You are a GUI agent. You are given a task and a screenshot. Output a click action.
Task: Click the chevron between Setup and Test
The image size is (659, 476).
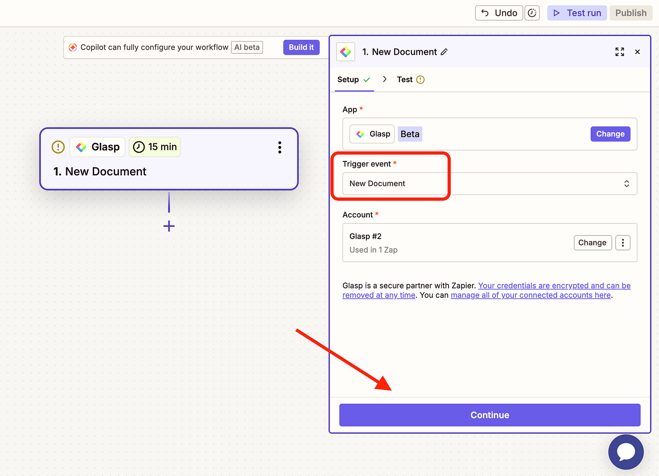click(385, 79)
